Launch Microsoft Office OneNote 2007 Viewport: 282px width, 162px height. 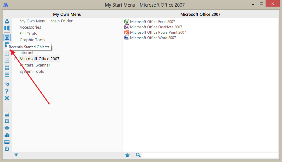point(156,27)
